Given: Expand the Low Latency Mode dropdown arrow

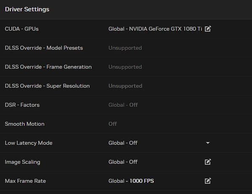Looking at the screenshot, I should [x=207, y=143].
